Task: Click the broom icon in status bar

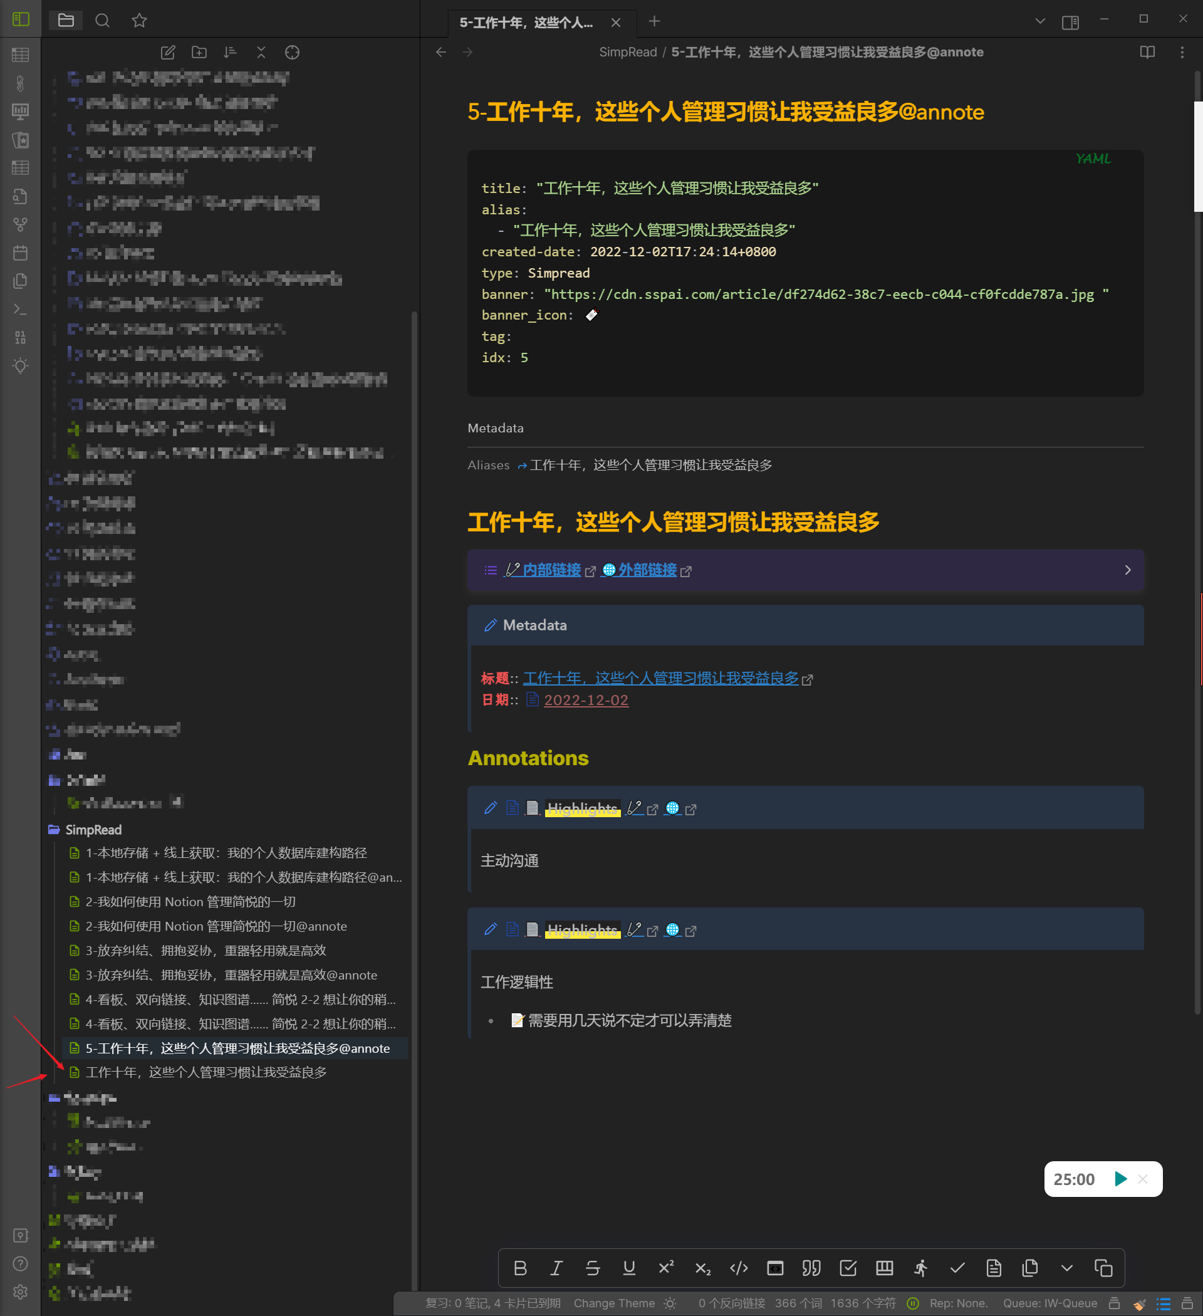Action: (x=1139, y=1303)
